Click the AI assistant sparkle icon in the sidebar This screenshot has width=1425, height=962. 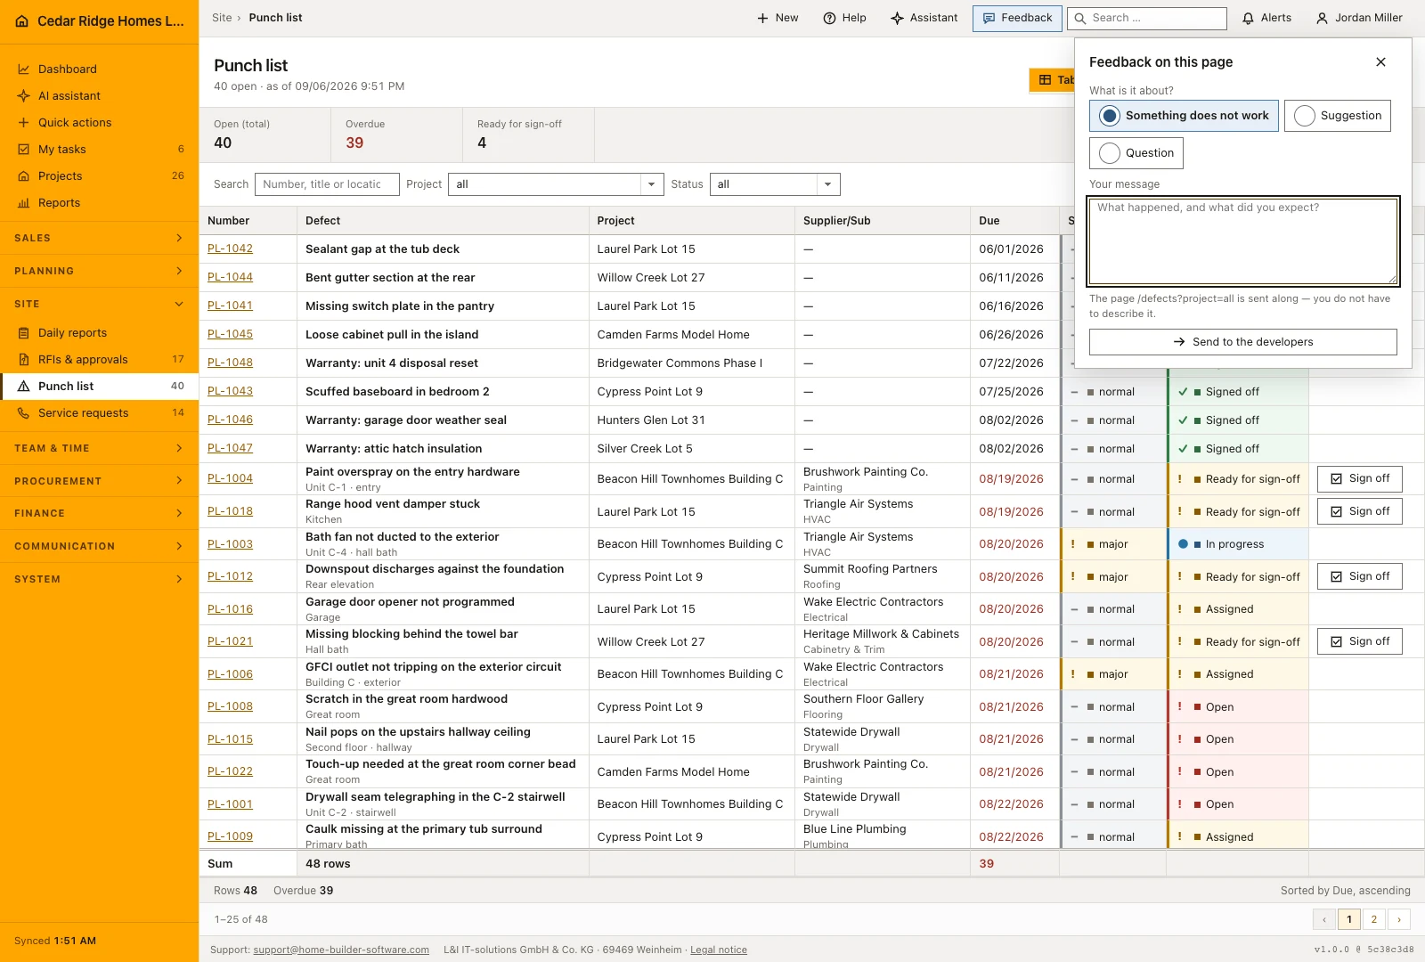tap(24, 96)
